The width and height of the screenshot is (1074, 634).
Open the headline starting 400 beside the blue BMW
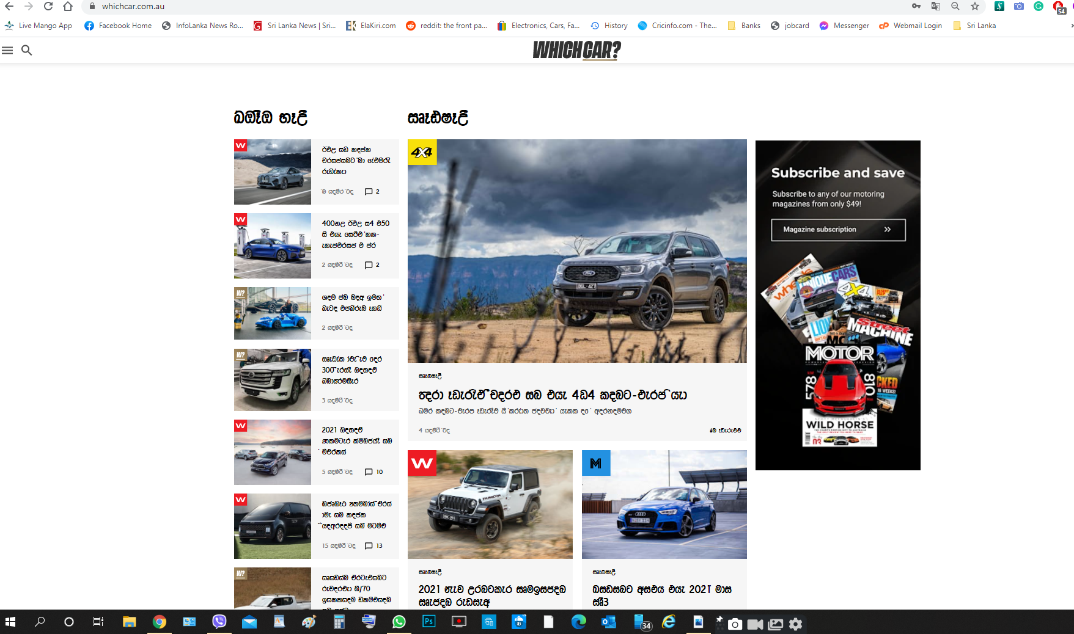click(x=356, y=235)
